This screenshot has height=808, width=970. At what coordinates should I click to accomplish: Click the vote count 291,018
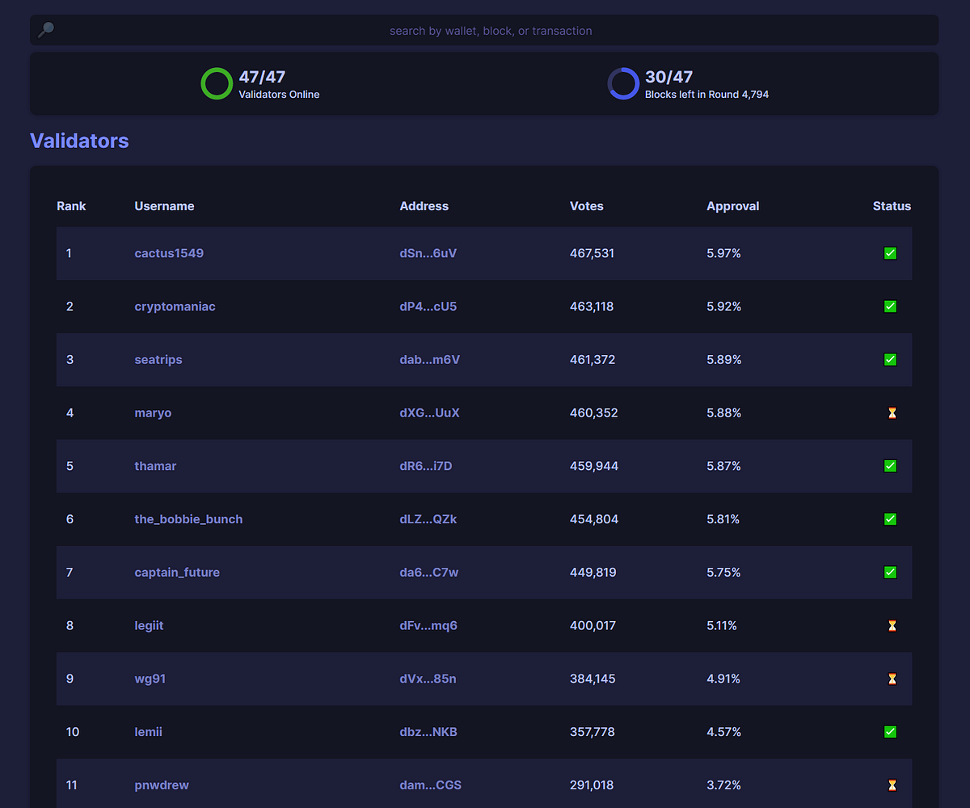tap(592, 785)
